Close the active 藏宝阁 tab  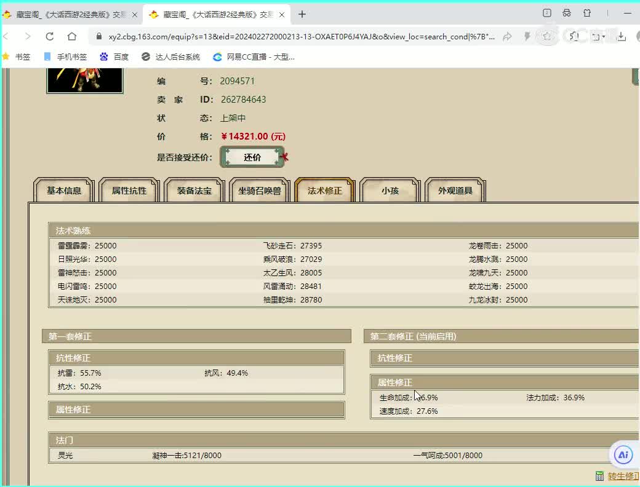(x=282, y=15)
